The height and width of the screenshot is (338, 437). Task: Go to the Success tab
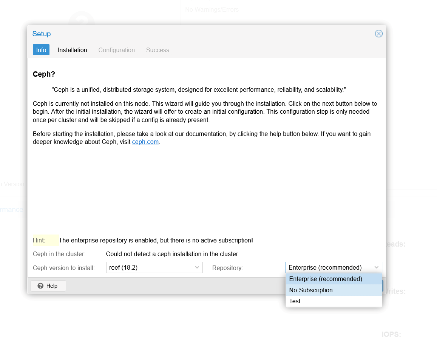click(x=158, y=50)
